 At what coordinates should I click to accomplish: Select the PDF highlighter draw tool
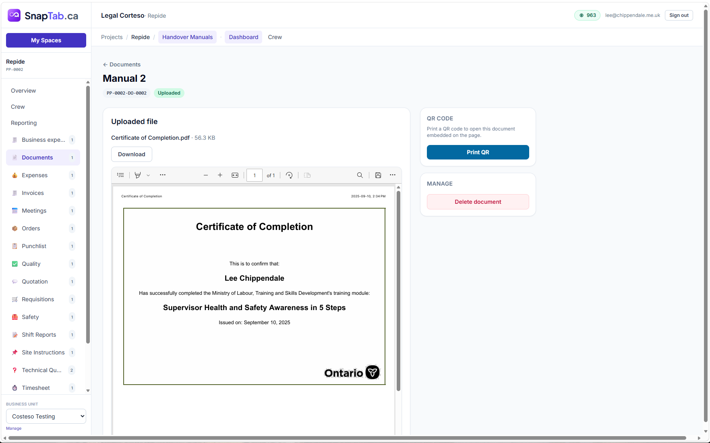[138, 175]
